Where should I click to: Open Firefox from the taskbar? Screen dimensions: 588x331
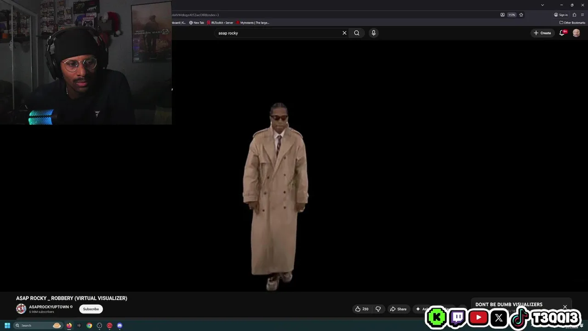(x=69, y=325)
